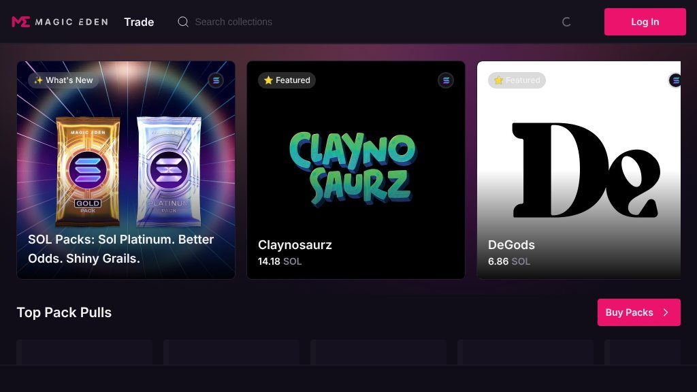697x392 pixels.
Task: Click the Buy Packs button
Action: pos(638,312)
